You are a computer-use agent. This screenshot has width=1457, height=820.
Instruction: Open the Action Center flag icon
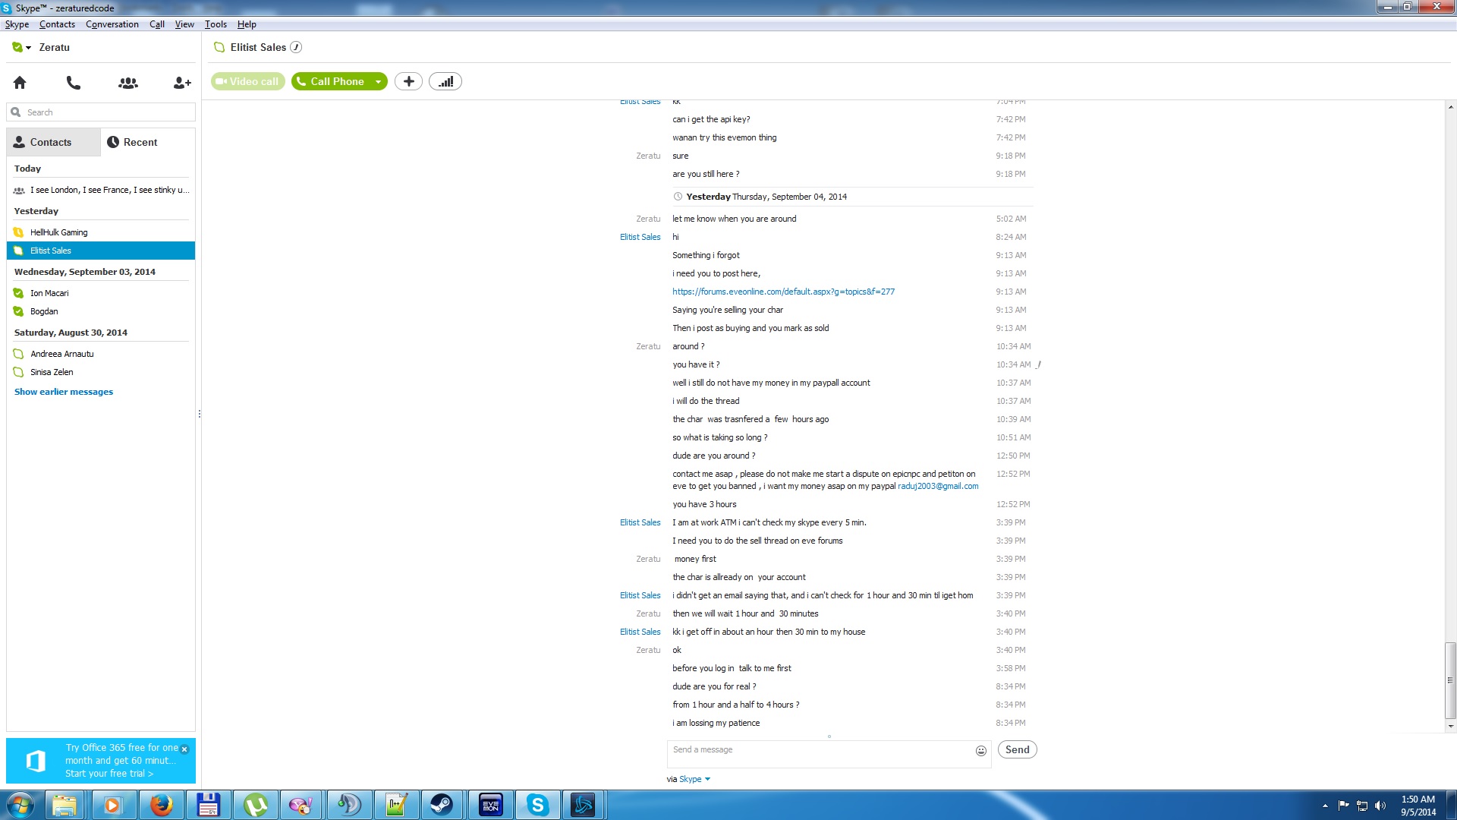(1344, 806)
